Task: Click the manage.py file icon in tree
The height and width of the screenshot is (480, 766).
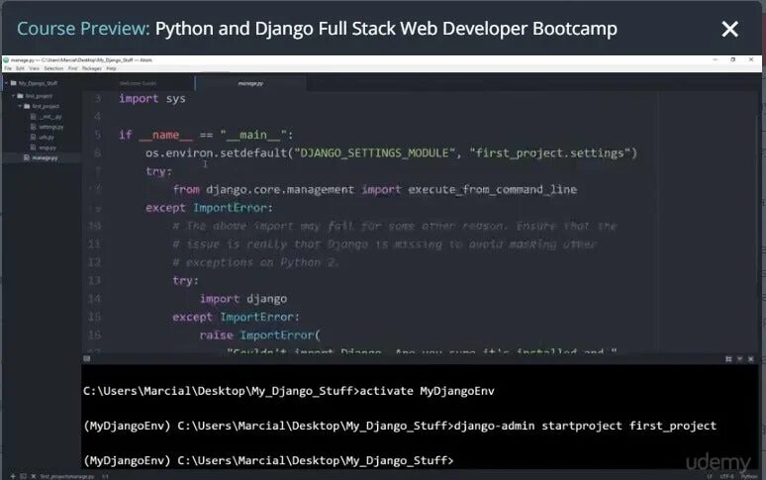Action: pos(27,157)
